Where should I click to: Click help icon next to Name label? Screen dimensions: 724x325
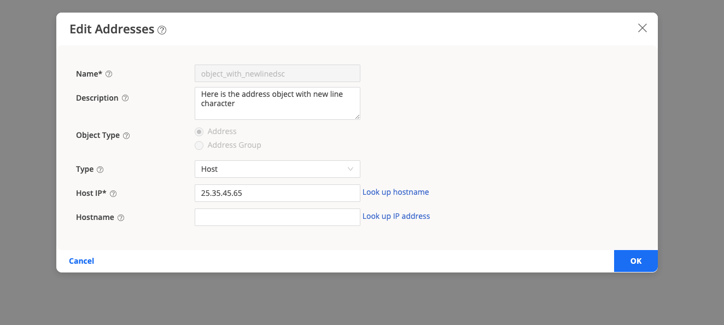click(109, 74)
